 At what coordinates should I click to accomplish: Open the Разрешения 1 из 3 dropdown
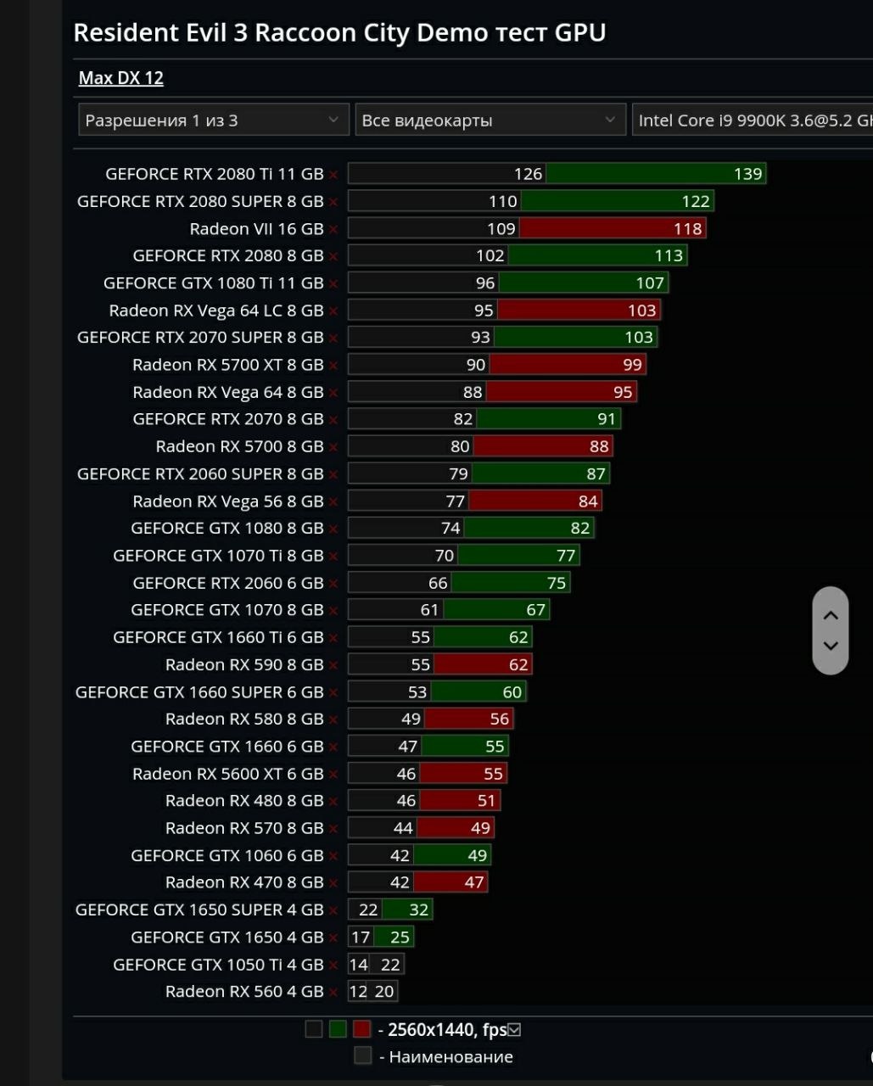(214, 120)
